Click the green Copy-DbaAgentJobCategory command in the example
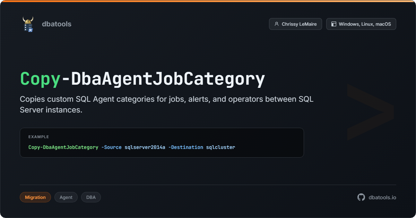Screen dimensions: 416x218 click(x=63, y=147)
